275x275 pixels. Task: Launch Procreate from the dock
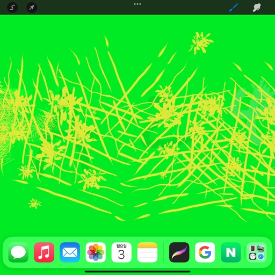pos(179,252)
